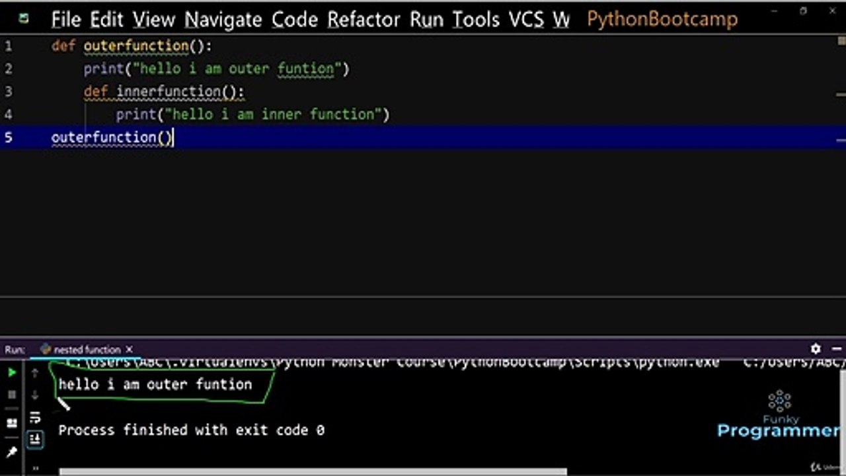Toggle scroll to end in Run console
This screenshot has height=476, width=846.
tap(35, 438)
